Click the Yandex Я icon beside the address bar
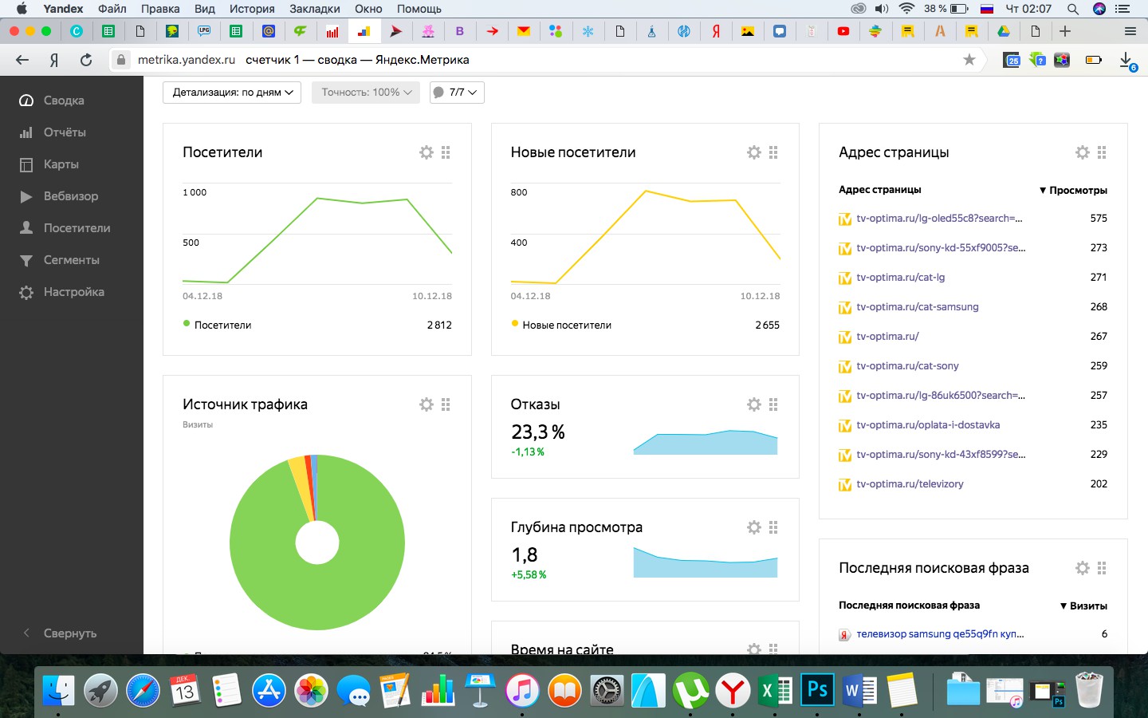 [x=54, y=60]
